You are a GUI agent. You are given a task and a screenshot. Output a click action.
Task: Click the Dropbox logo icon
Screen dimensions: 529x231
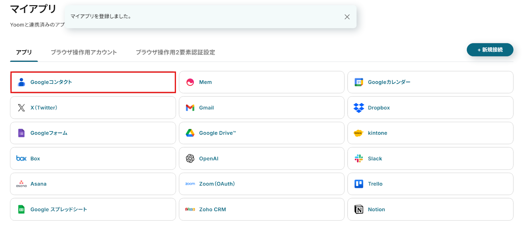[359, 108]
